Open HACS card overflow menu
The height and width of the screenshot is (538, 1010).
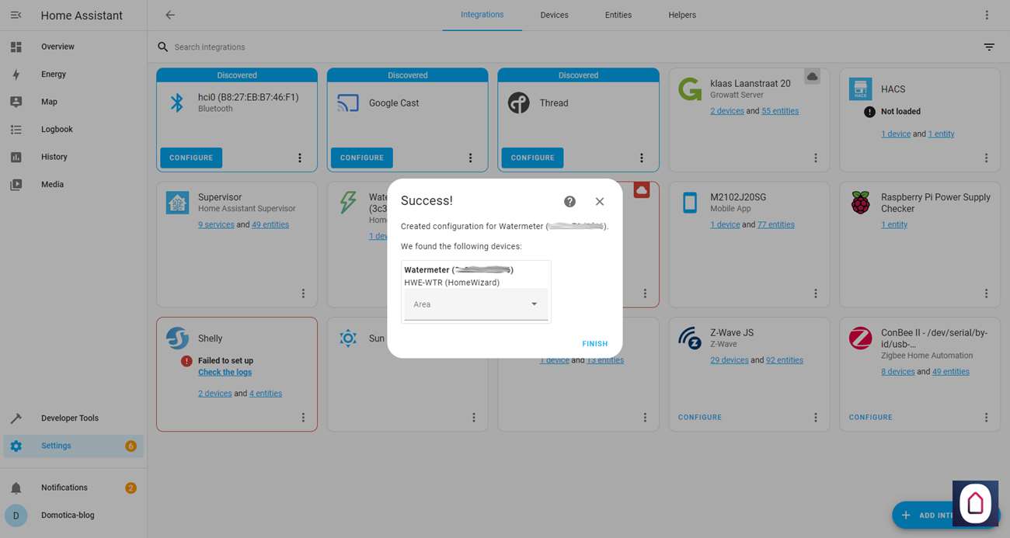pos(987,158)
